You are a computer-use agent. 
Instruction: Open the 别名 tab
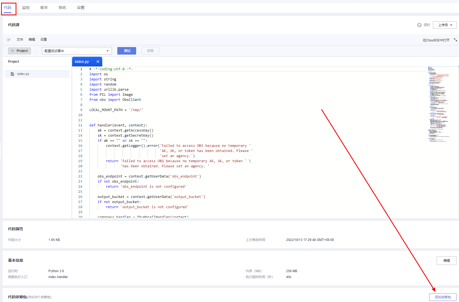coord(62,8)
